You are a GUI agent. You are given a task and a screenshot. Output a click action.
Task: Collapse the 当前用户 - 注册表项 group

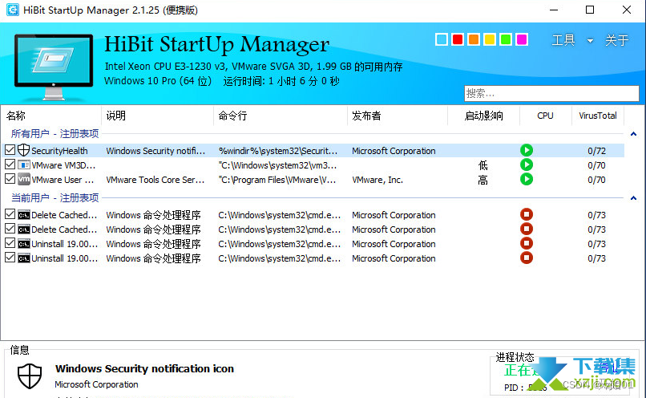633,198
